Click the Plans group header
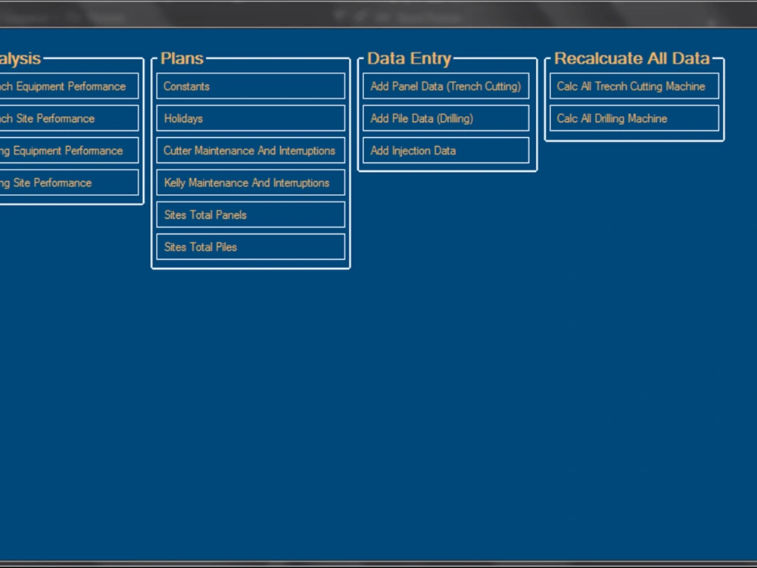The image size is (757, 568). [181, 58]
